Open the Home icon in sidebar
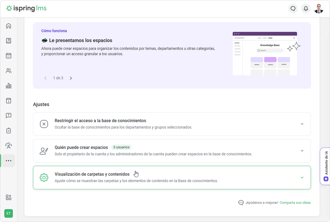The image size is (330, 222). (x=9, y=26)
